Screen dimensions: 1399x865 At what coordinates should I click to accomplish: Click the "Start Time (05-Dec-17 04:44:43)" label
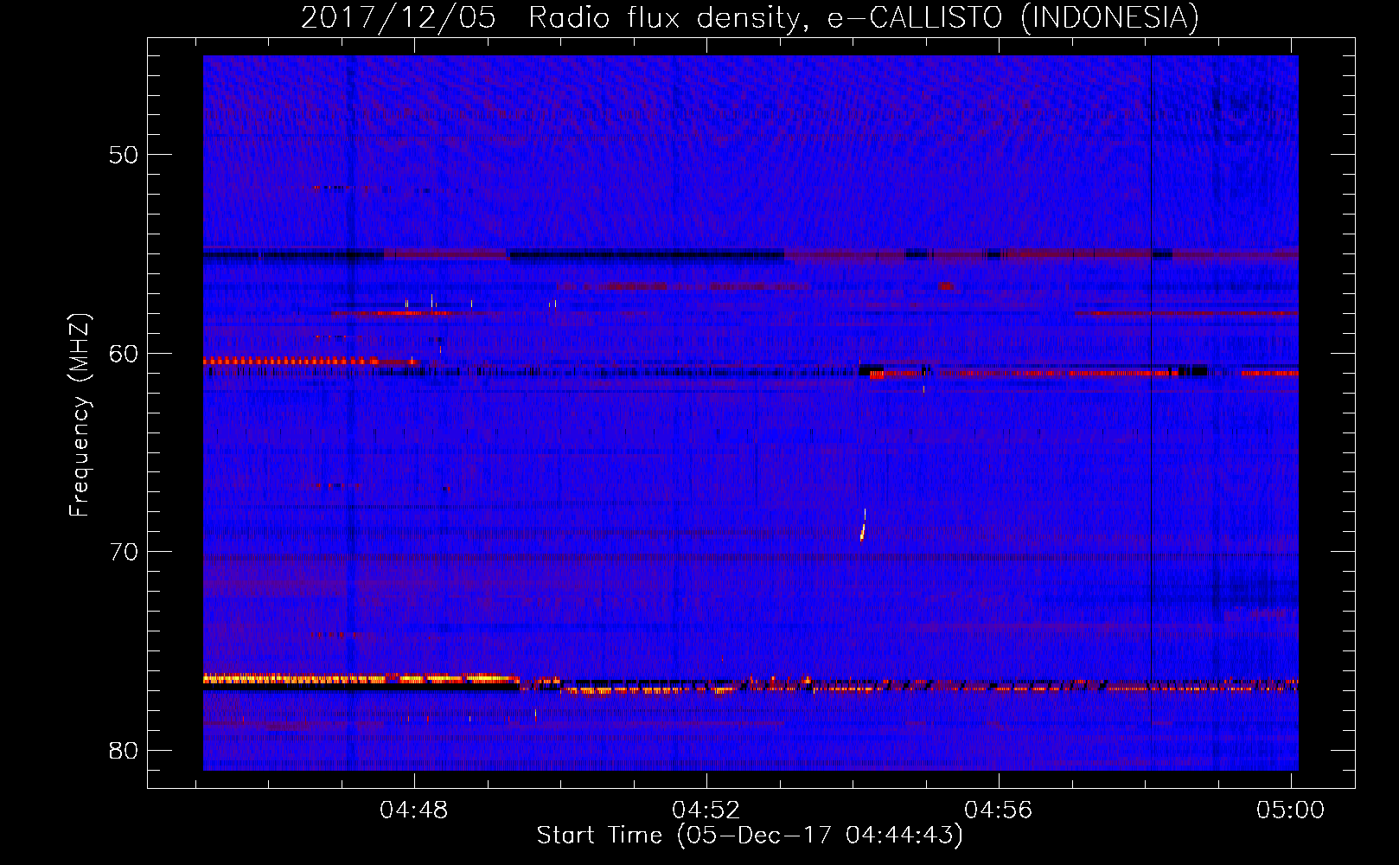tap(750, 836)
